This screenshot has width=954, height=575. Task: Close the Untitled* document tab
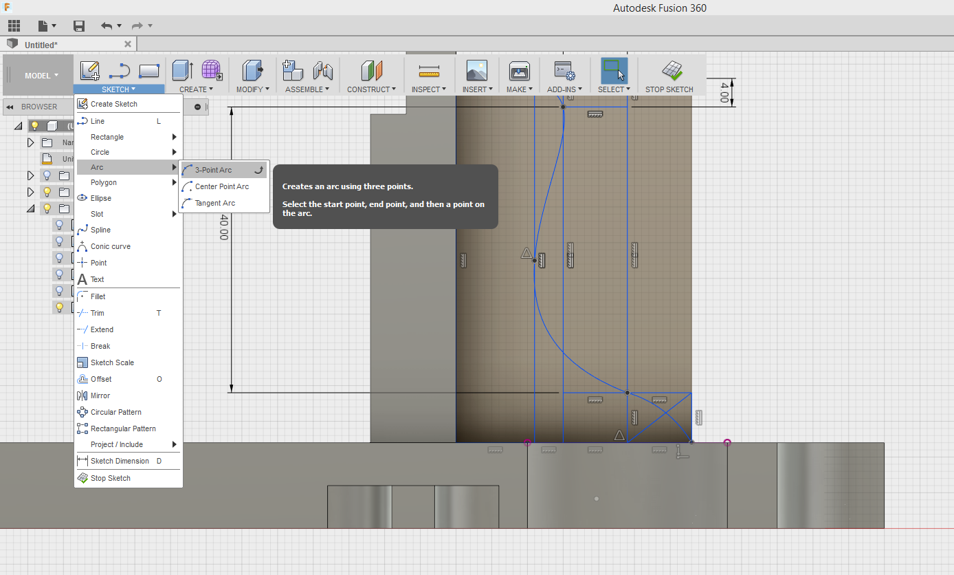(127, 44)
